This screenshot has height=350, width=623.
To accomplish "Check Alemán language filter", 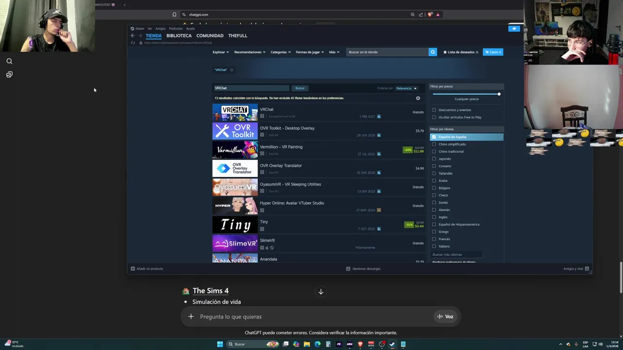I will 434,210.
